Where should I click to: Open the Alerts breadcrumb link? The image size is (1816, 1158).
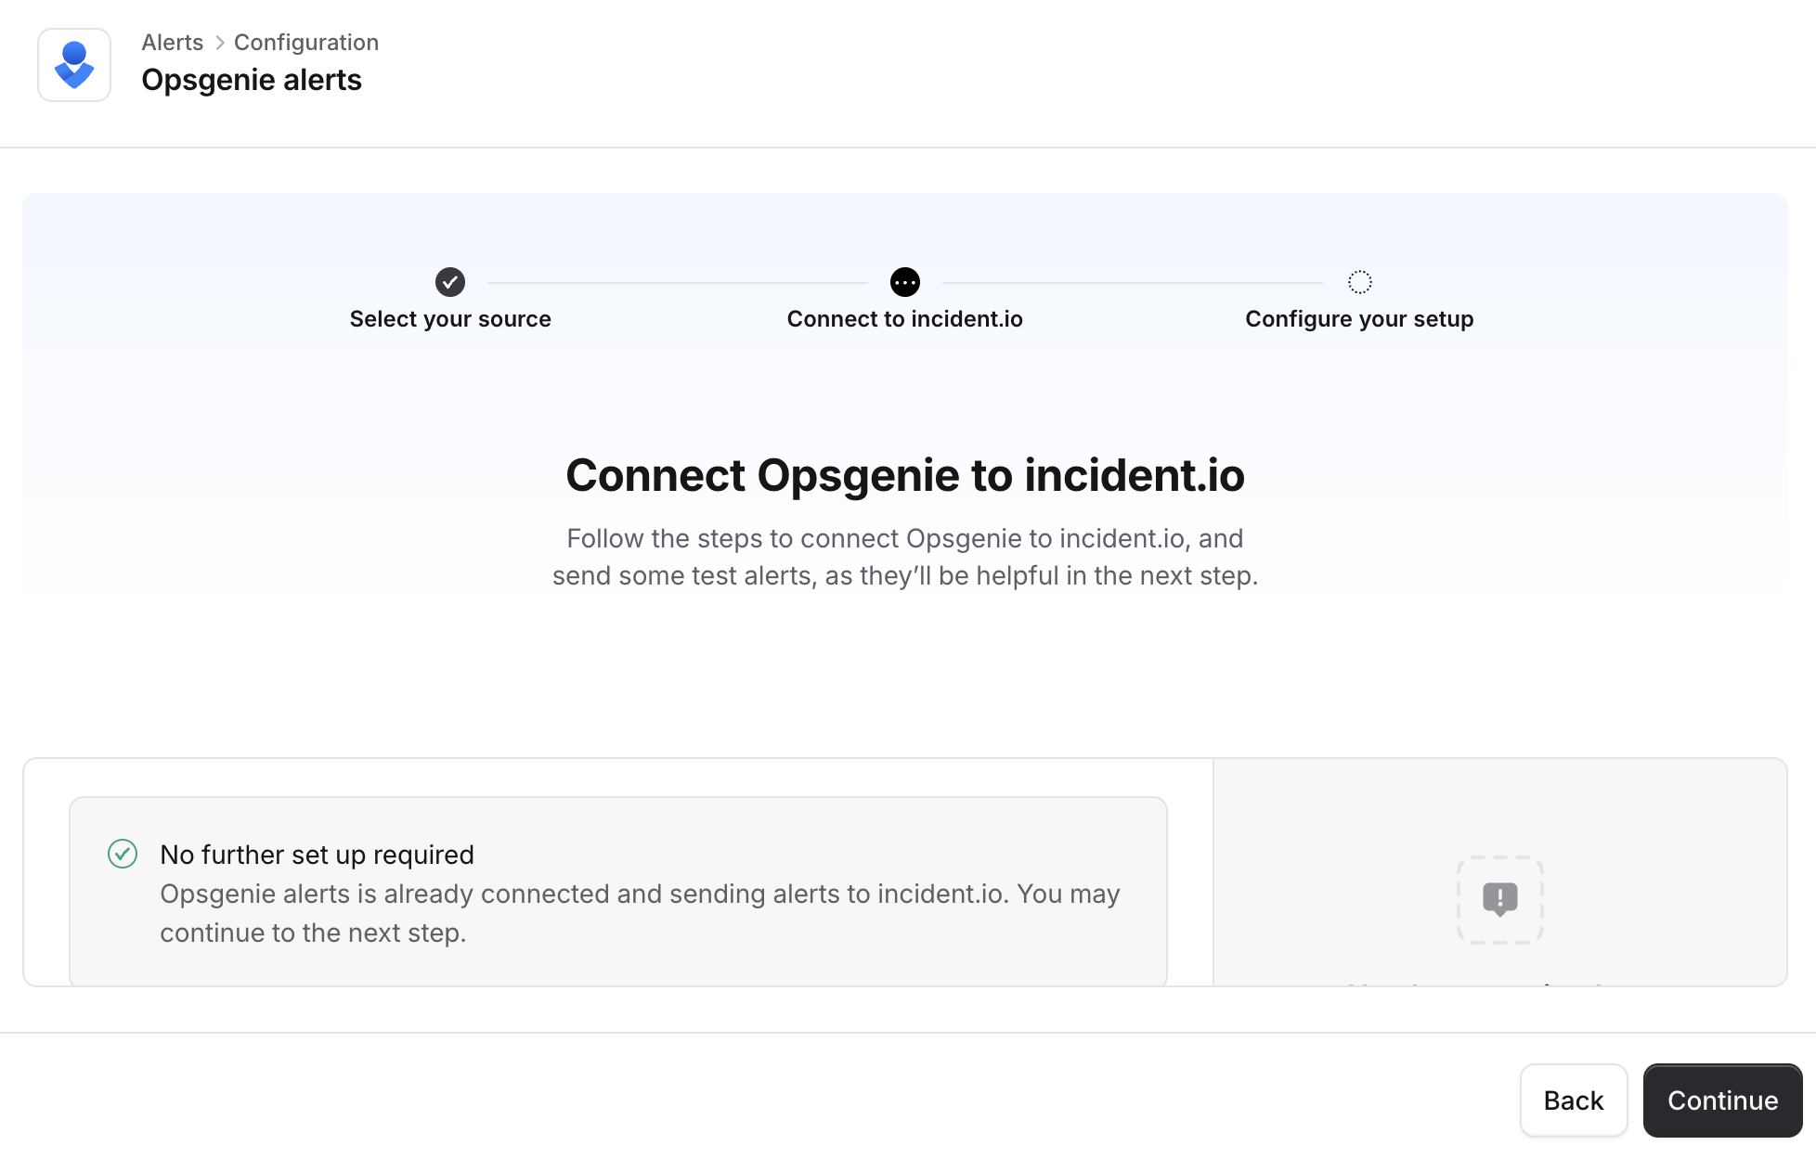pyautogui.click(x=172, y=42)
